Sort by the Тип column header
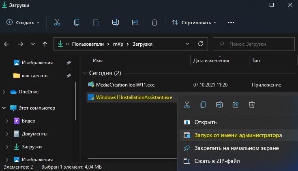This screenshot has height=171, width=298. (256, 61)
